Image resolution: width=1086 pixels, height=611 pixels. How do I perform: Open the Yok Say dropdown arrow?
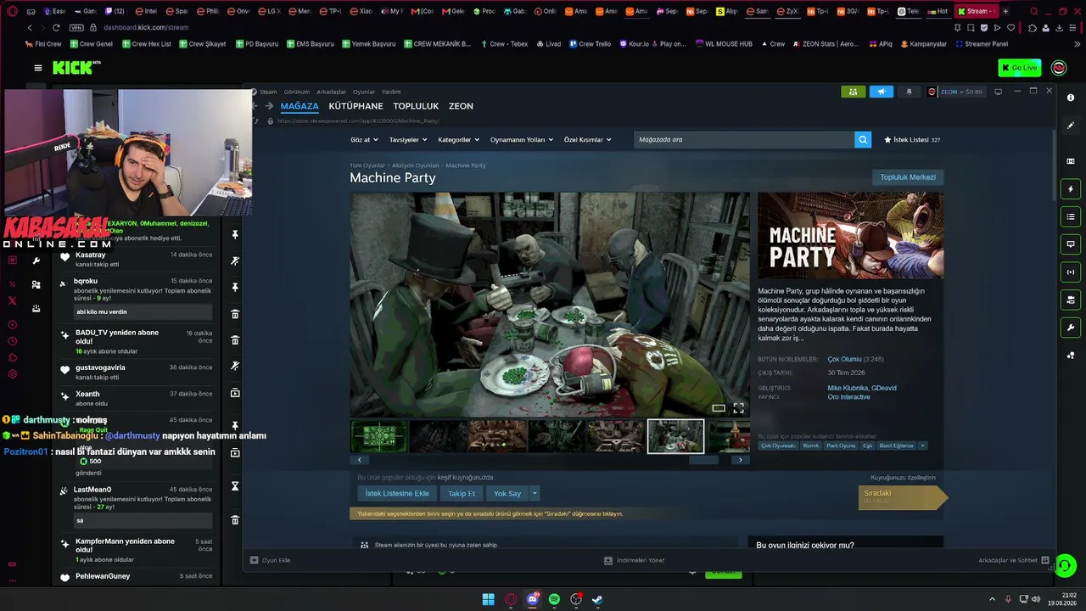point(535,493)
